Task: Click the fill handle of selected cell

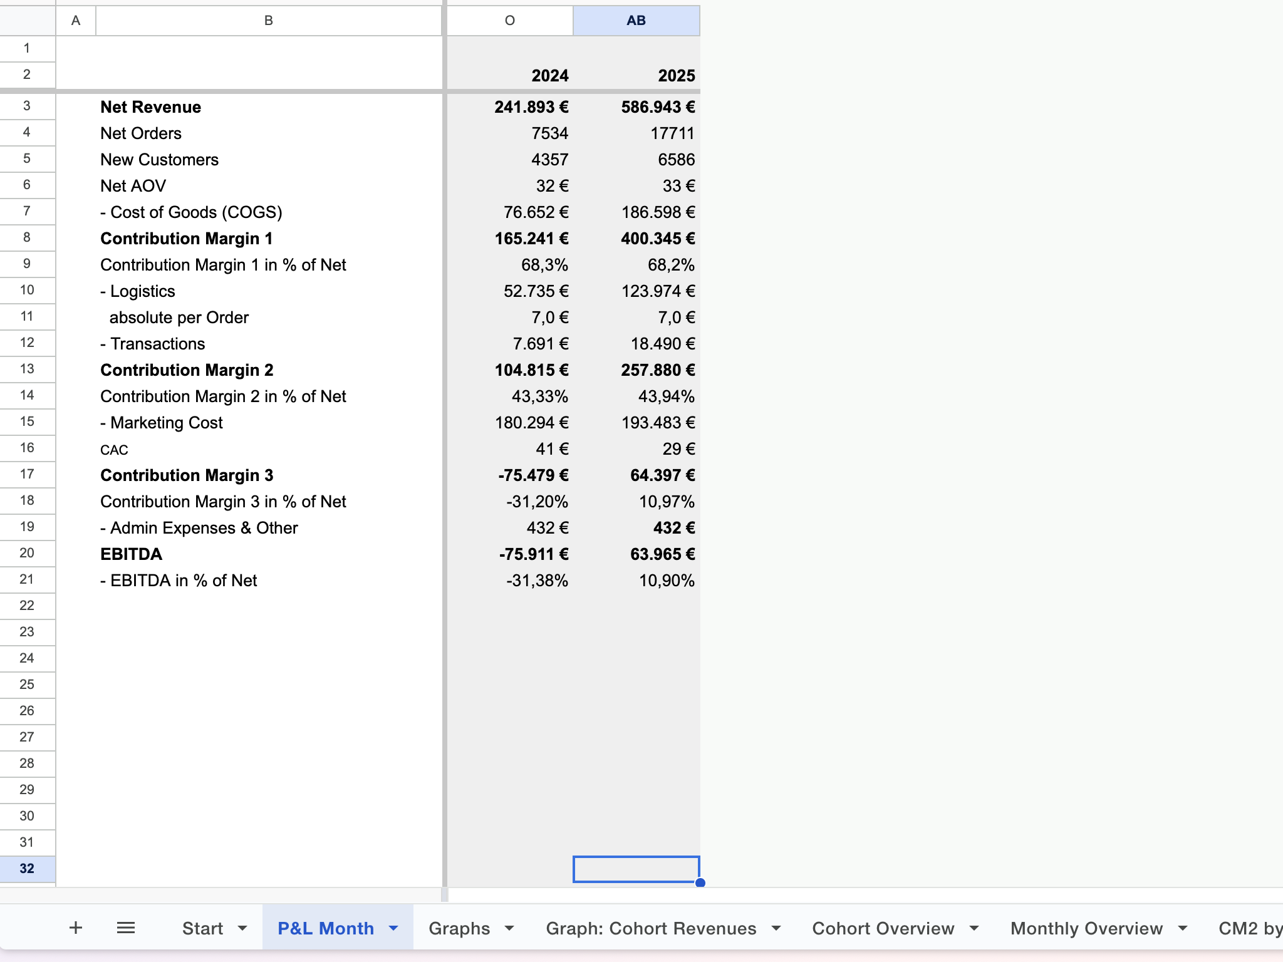Action: pos(700,882)
